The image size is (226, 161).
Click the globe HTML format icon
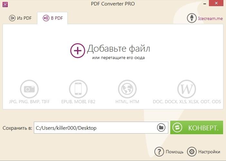127,89
